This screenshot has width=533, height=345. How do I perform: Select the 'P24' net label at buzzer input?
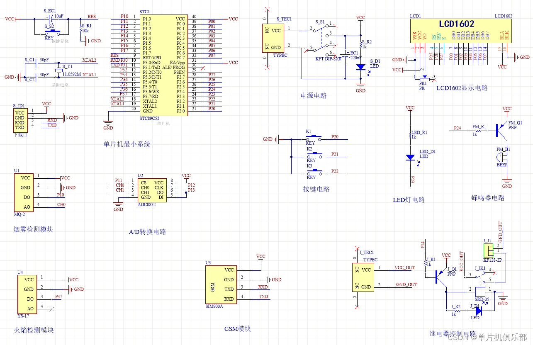458,128
